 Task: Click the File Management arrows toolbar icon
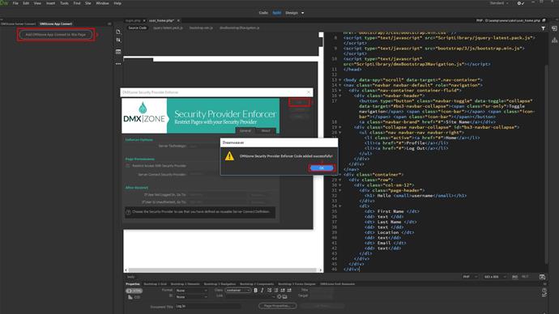click(118, 40)
